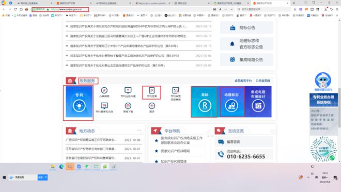Click the 互动交流 heading
Screen dimensions: 341x192
click(236, 131)
